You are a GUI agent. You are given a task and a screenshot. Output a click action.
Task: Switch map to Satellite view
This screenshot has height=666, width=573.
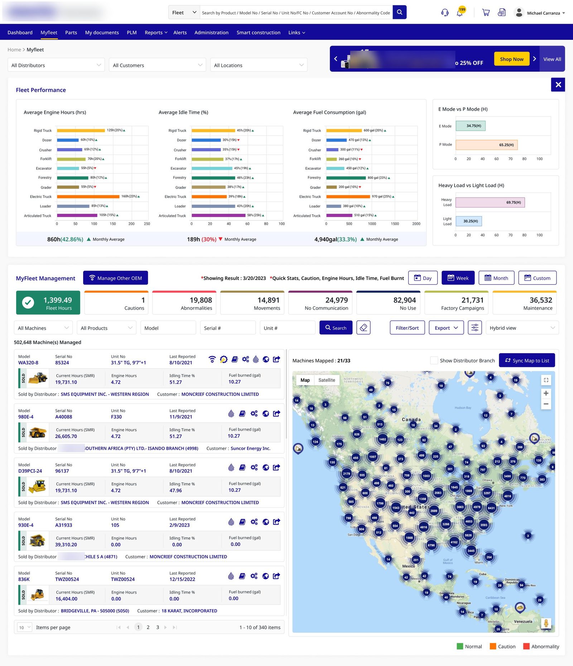[x=327, y=380]
